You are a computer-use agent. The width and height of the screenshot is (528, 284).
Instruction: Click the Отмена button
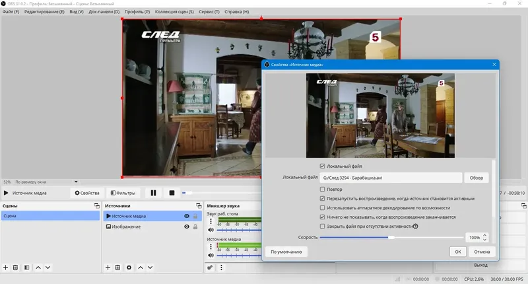tap(482, 252)
